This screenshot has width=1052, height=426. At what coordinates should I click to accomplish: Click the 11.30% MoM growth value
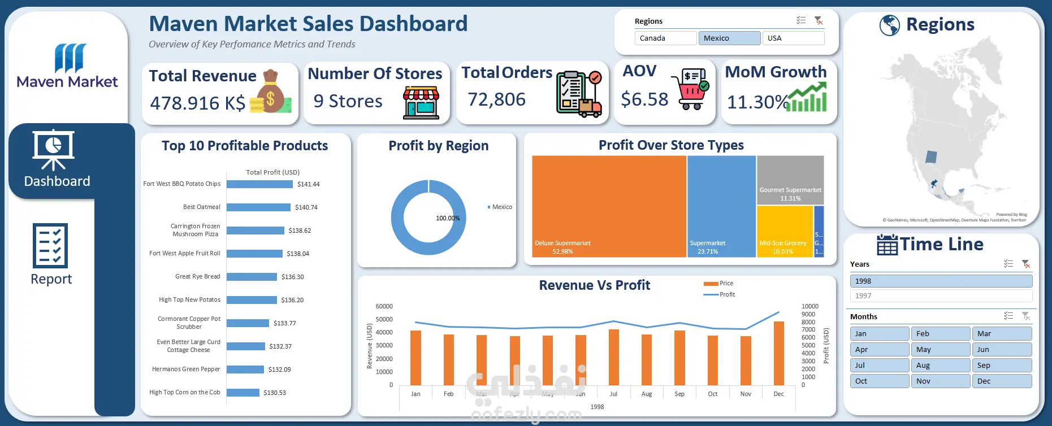pos(757,102)
